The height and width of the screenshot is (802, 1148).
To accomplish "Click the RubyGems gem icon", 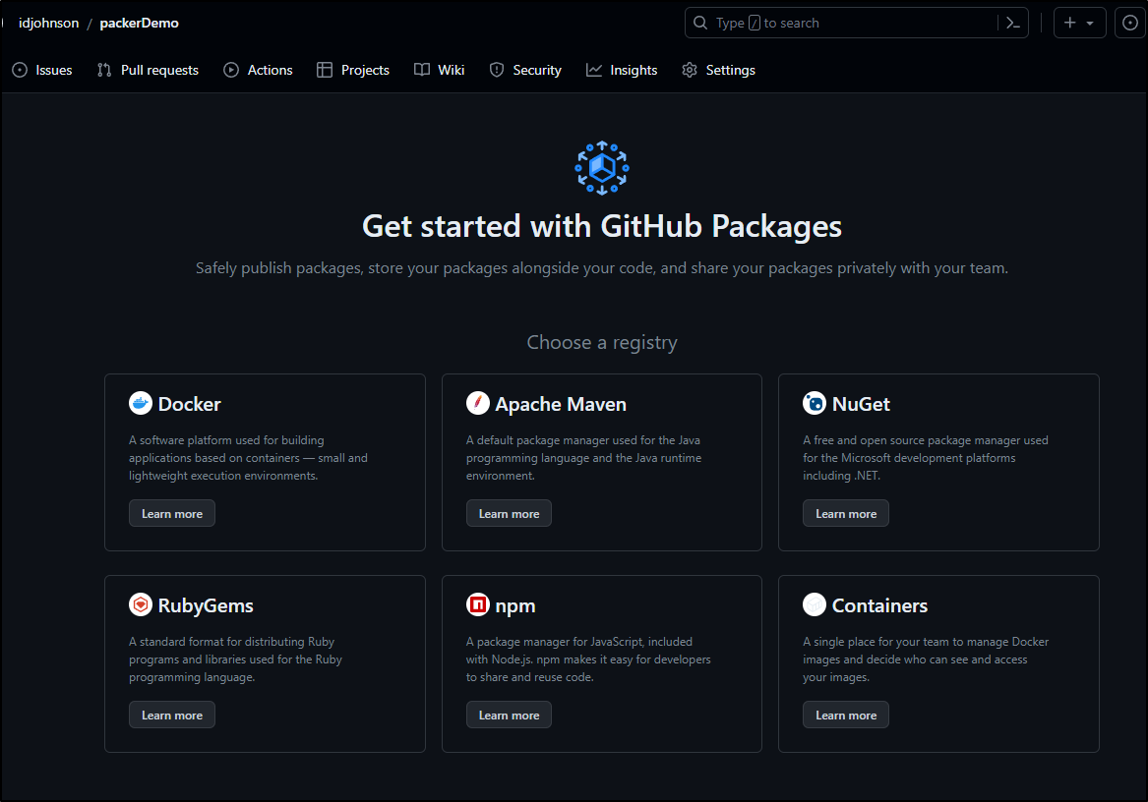I will 141,604.
